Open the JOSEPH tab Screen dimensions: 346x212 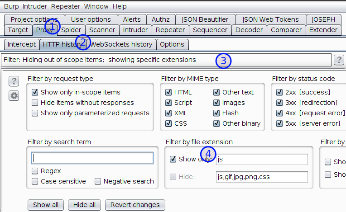[x=323, y=19]
